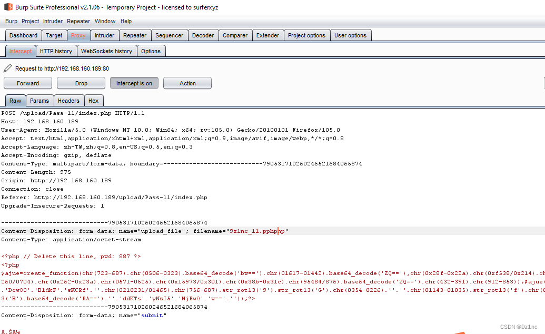The image size is (545, 334).
Task: Click the Referer header line
Action: (x=104, y=197)
